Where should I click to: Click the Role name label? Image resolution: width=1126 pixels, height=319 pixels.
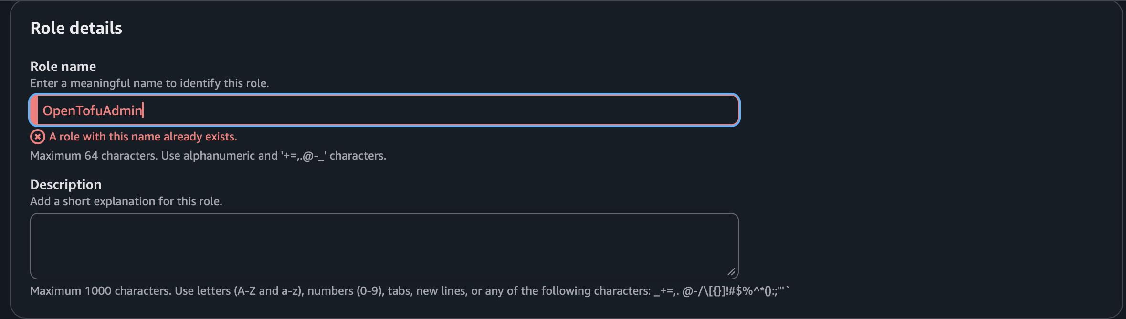click(x=63, y=66)
